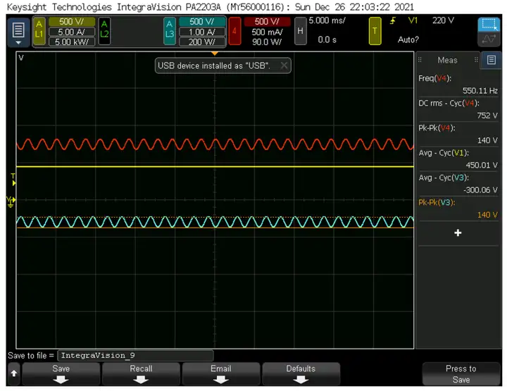Click the 0.0 s delay value
Screen dimensions: 507x391
coord(327,39)
